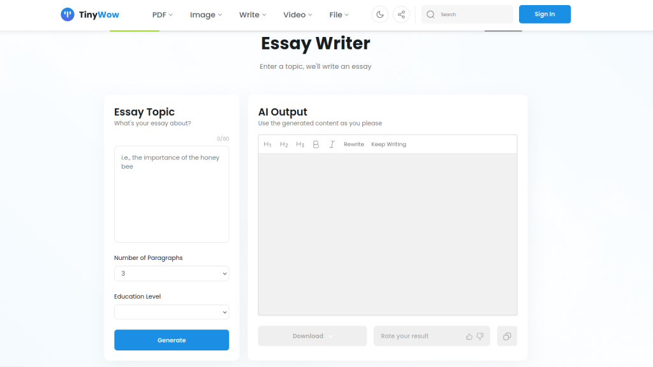Apply Heading 2 formatting
The width and height of the screenshot is (653, 367).
coord(284,145)
